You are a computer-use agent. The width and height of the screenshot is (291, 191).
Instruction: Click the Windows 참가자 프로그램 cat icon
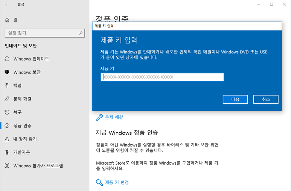[7, 166]
